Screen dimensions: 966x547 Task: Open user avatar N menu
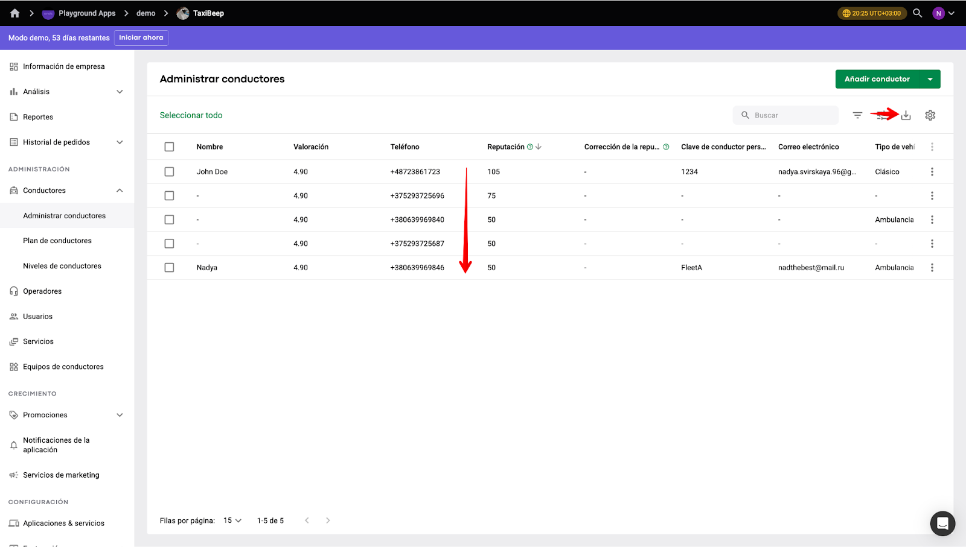click(x=938, y=13)
